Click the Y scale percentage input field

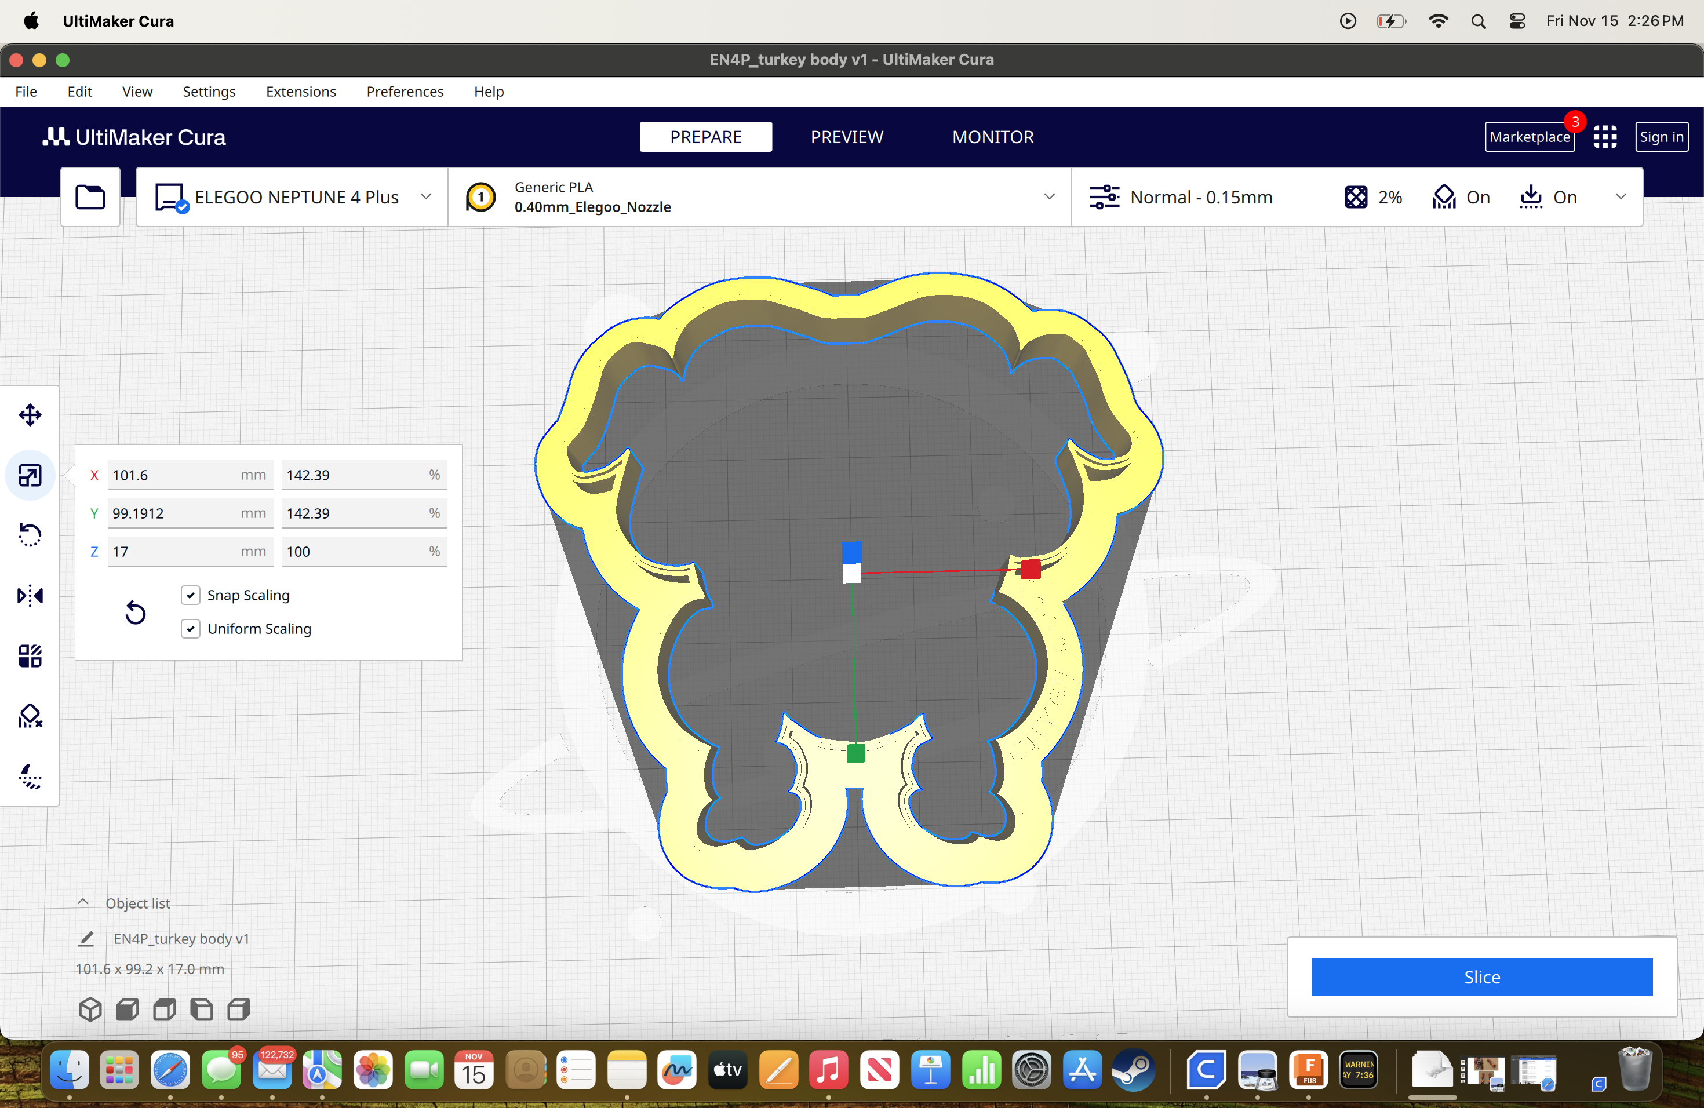(x=364, y=513)
